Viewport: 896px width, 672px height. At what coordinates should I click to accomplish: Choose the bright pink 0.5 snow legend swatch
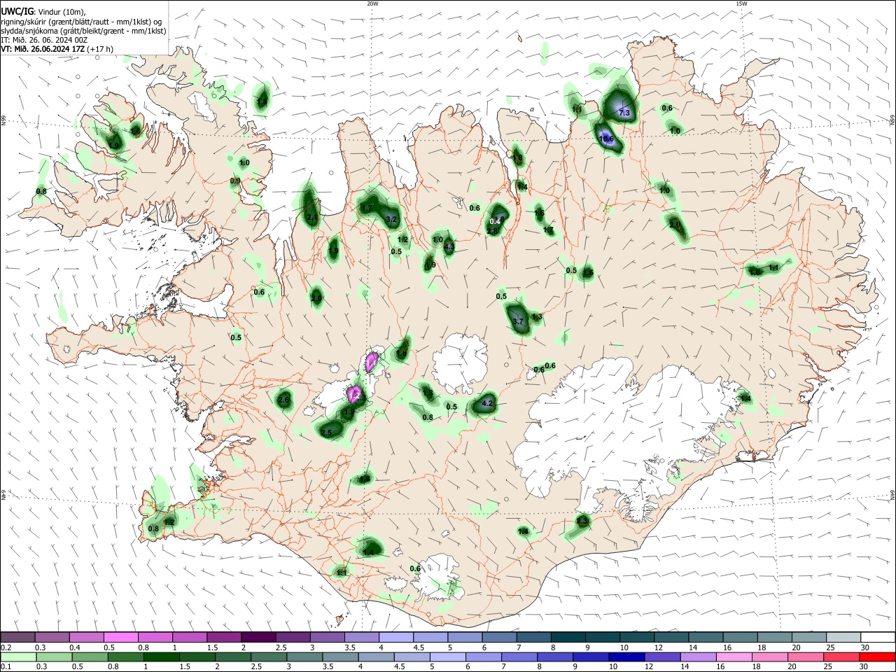(x=120, y=637)
